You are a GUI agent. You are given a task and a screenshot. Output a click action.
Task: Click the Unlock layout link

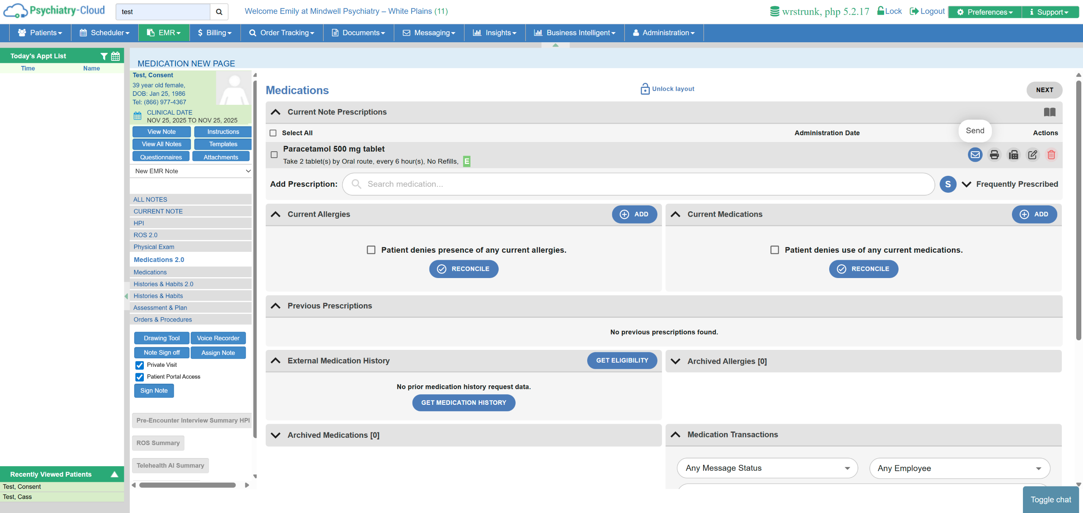tap(668, 89)
